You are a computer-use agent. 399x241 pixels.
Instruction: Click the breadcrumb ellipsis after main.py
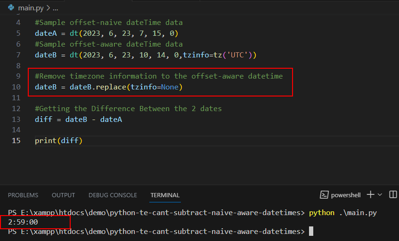56,8
